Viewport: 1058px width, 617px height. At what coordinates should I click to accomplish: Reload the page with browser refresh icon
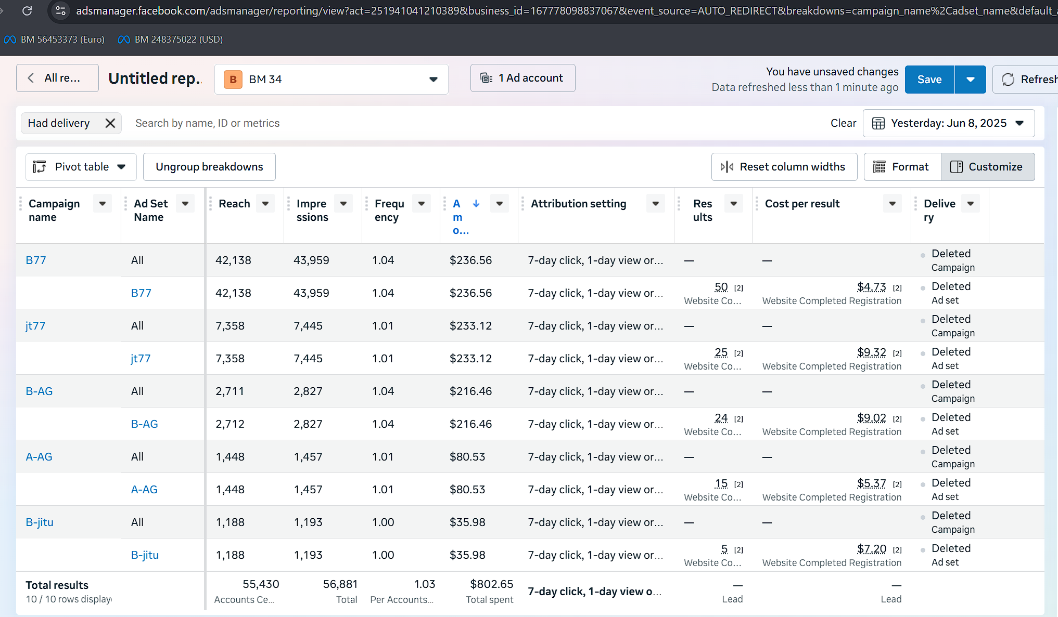(x=27, y=10)
